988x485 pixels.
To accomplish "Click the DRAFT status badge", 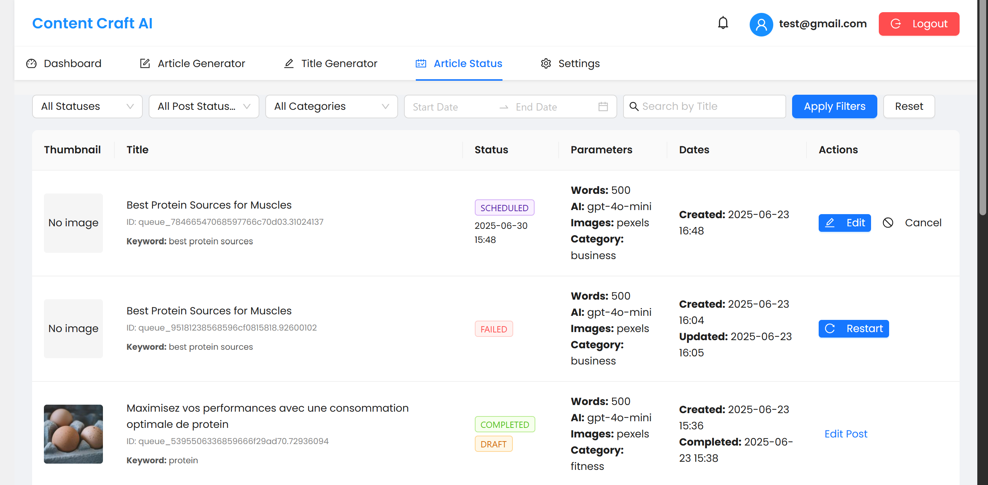I will [493, 444].
